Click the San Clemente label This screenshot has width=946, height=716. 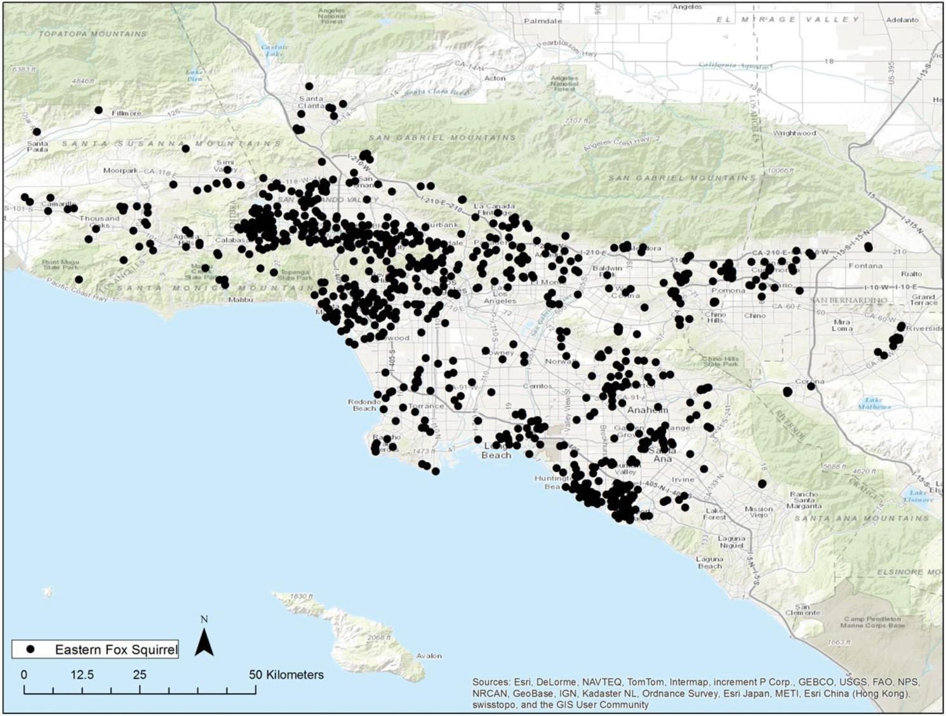pyautogui.click(x=803, y=610)
